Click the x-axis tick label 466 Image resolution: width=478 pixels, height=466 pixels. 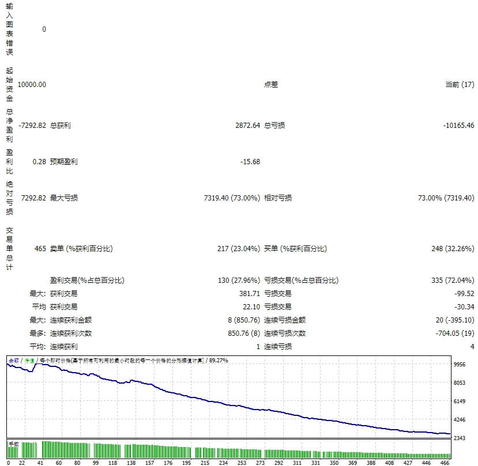(x=445, y=463)
